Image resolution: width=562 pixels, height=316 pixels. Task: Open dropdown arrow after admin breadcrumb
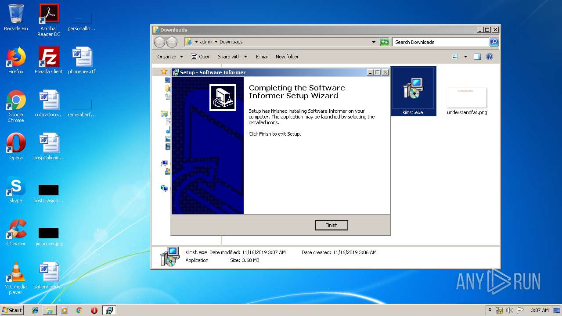pyautogui.click(x=216, y=42)
